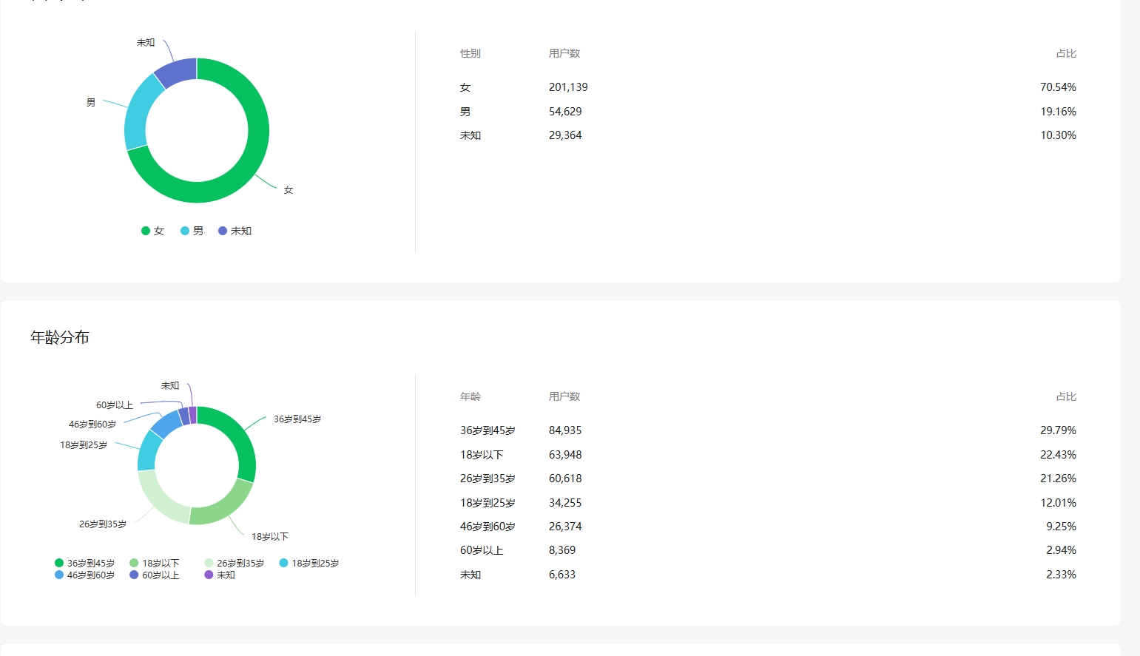Click the 29,364 user count value
Viewport: 1140px width, 656px height.
click(565, 135)
